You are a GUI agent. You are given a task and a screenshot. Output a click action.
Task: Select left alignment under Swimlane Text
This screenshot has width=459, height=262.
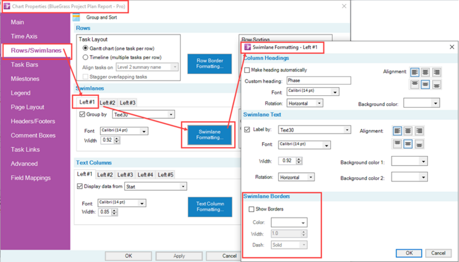(x=397, y=131)
